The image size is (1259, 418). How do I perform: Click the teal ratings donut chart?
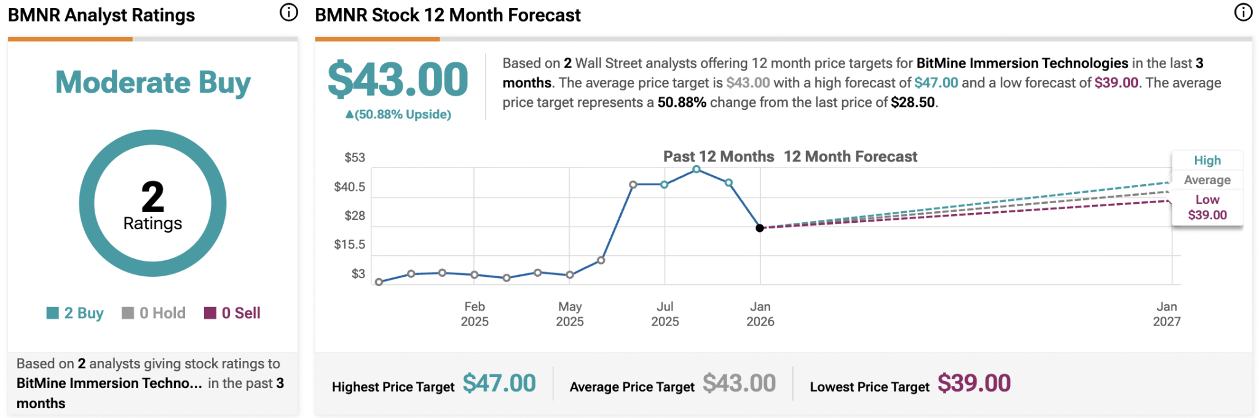(87, 203)
